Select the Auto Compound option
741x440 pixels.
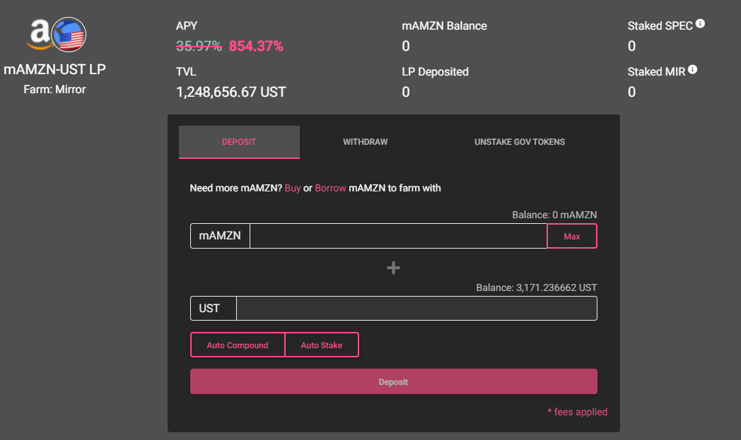pyautogui.click(x=238, y=345)
